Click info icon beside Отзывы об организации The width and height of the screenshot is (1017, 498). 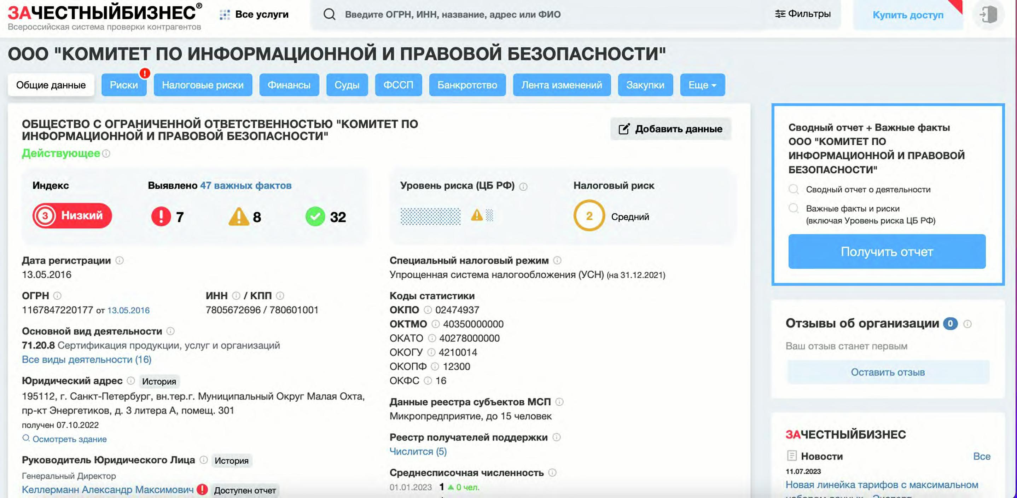(967, 324)
